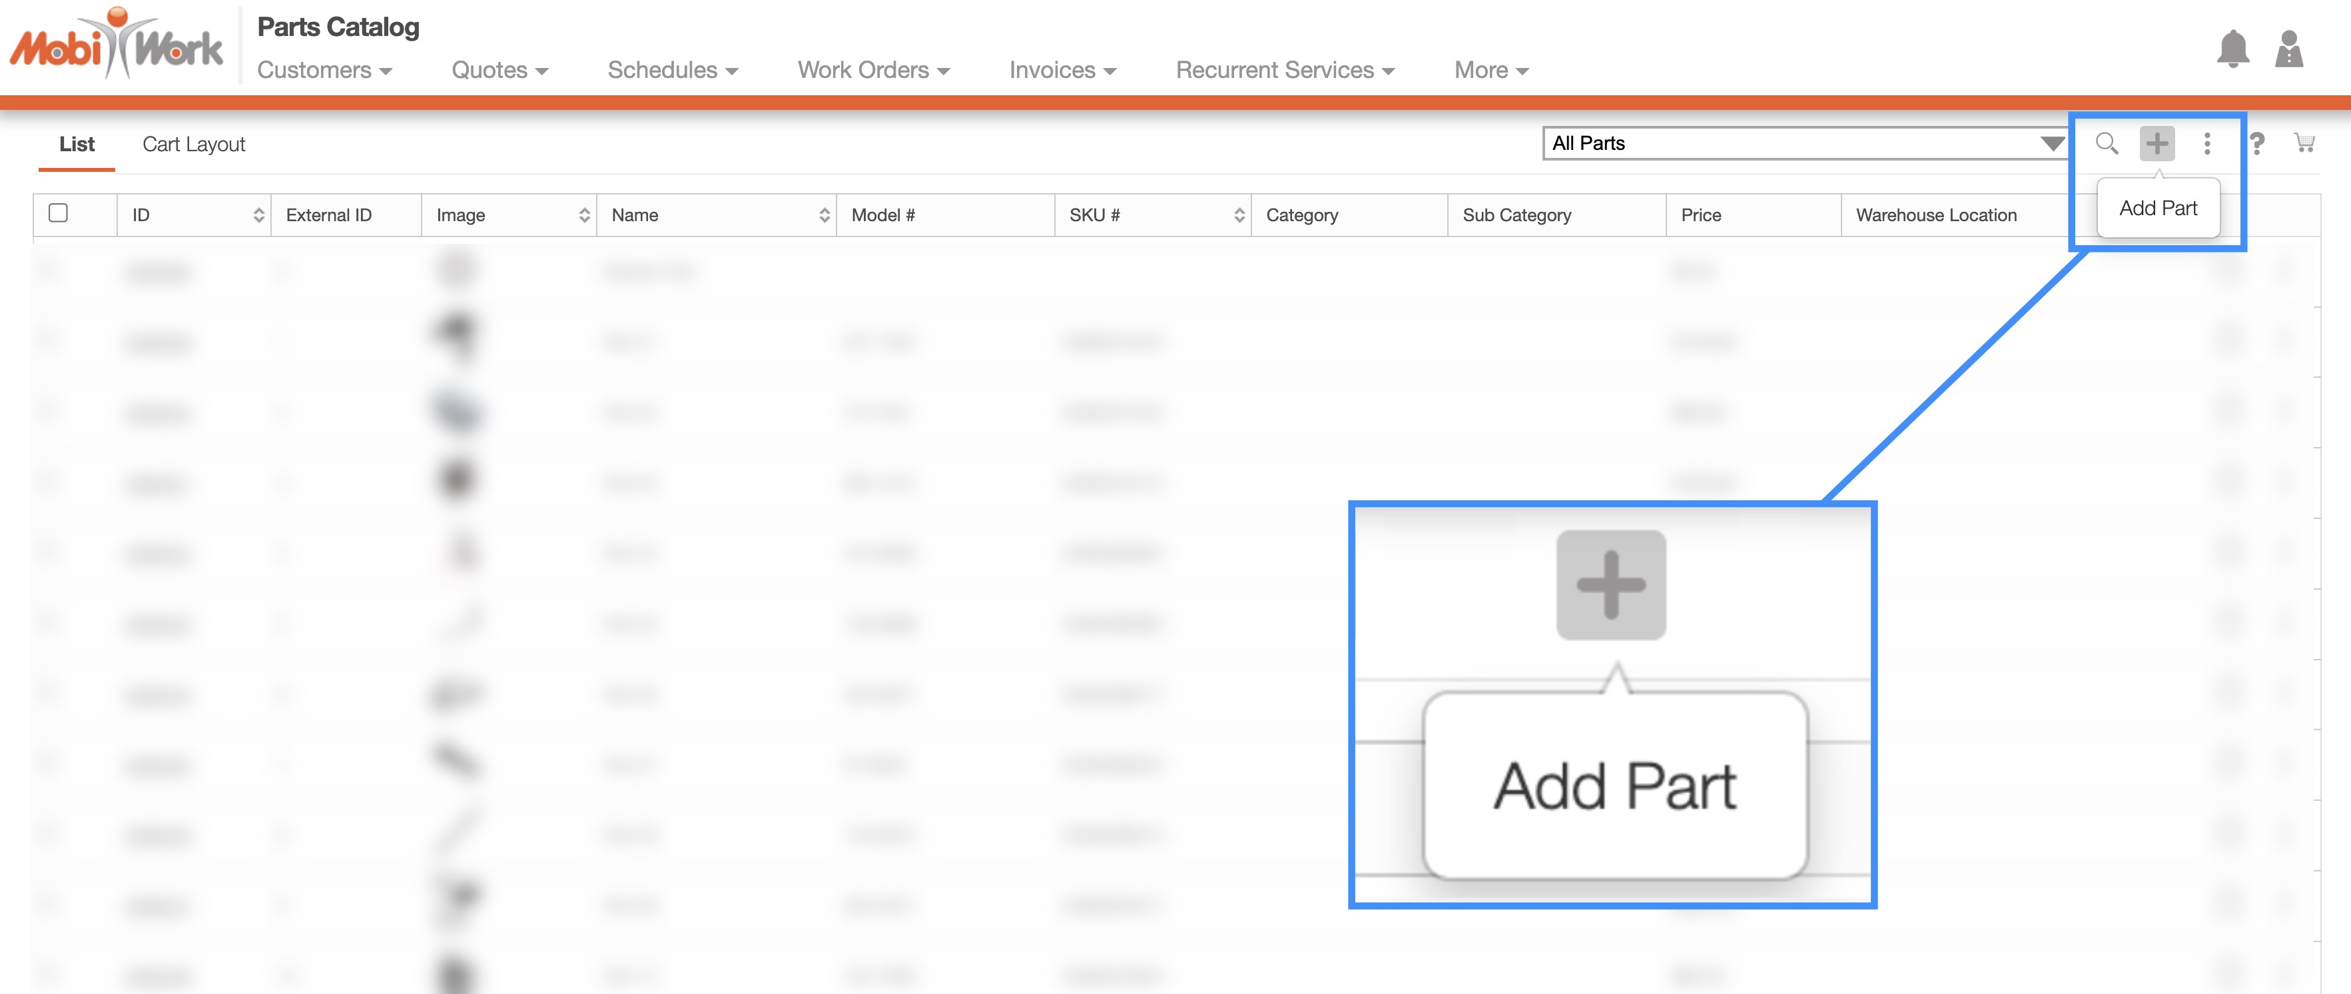The width and height of the screenshot is (2351, 994).
Task: Toggle the select-all checkbox in table header
Action: (59, 213)
